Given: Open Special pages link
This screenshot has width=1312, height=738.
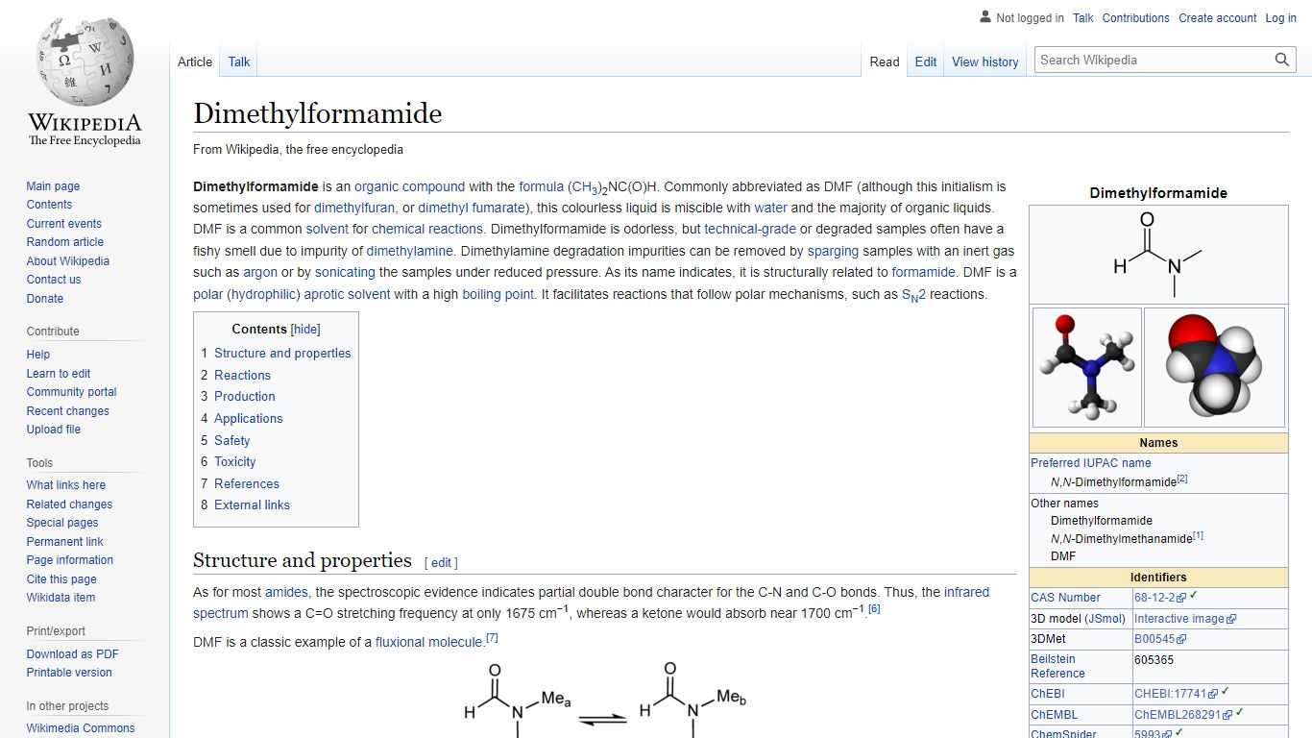Looking at the screenshot, I should point(62,523).
